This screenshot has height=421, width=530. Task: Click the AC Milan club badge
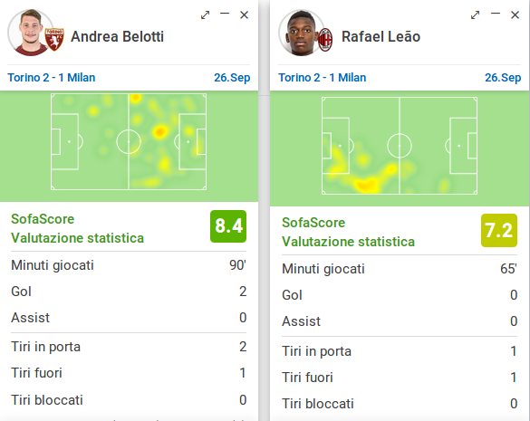325,40
